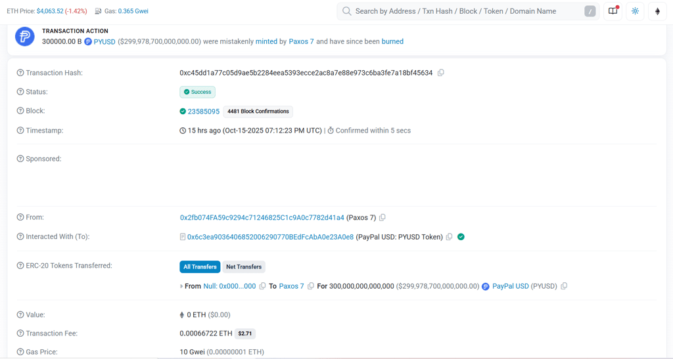Click the 0.365 Gwei gas link
Screen dimensions: 673x359
tap(133, 11)
